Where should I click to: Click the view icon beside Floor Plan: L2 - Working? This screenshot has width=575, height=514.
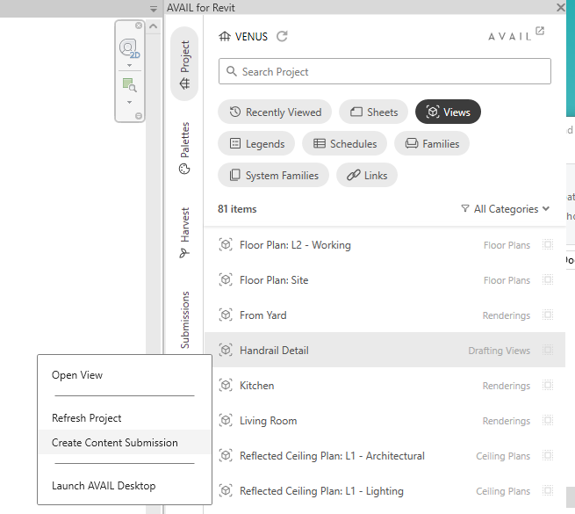pyautogui.click(x=226, y=244)
